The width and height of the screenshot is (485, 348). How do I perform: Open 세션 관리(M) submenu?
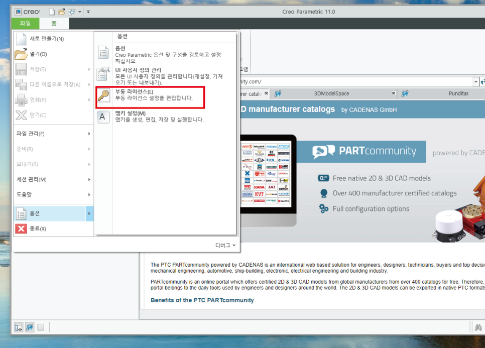53,179
